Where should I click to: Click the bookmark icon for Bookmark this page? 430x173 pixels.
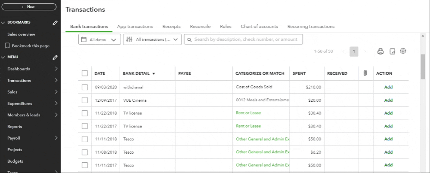pyautogui.click(x=7, y=46)
